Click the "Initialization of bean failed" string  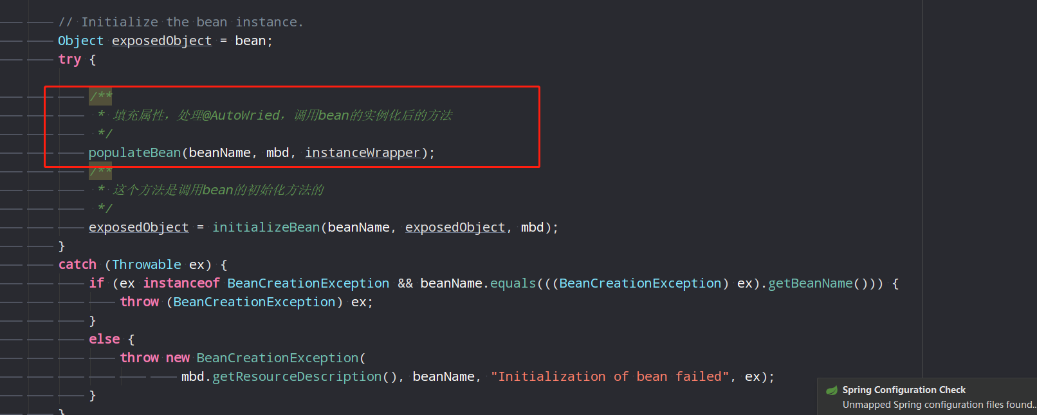coord(610,376)
